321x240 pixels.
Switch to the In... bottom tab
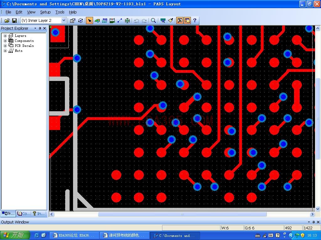tap(39, 213)
